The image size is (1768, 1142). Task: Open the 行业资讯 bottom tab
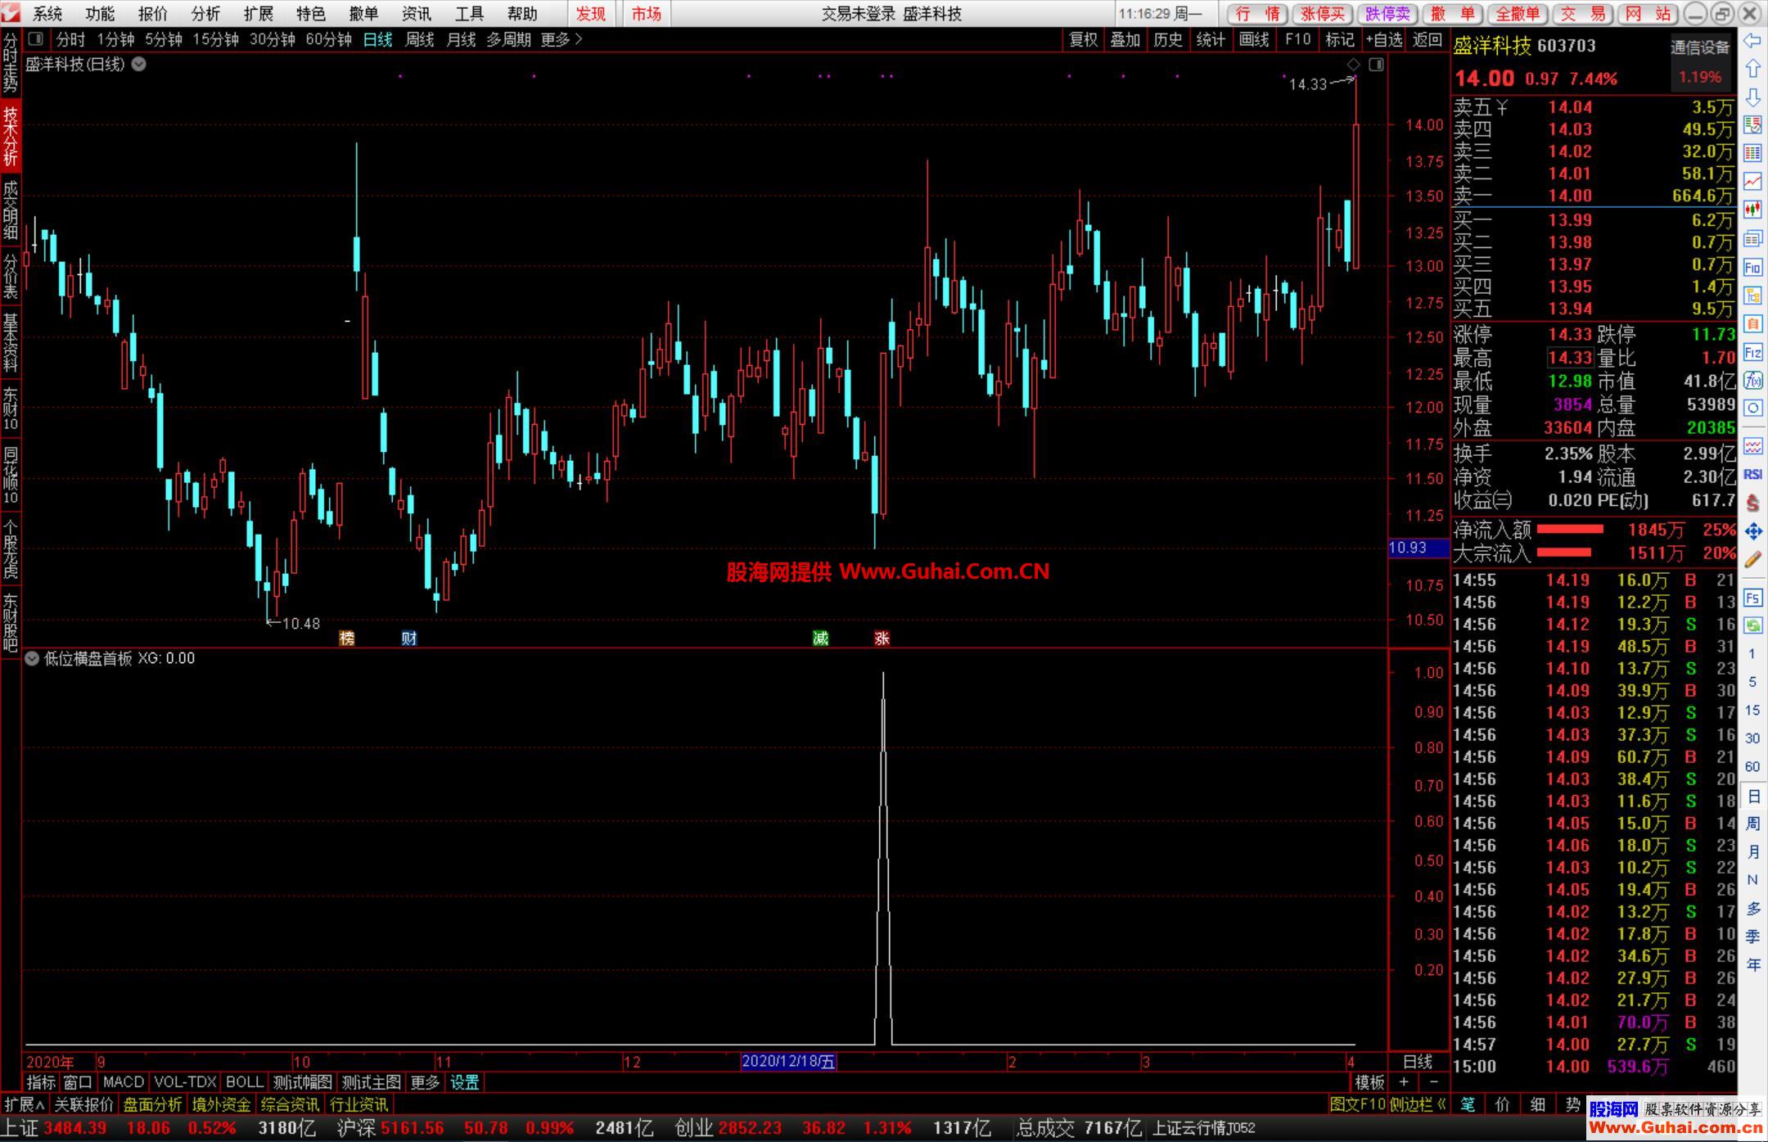click(x=359, y=1104)
